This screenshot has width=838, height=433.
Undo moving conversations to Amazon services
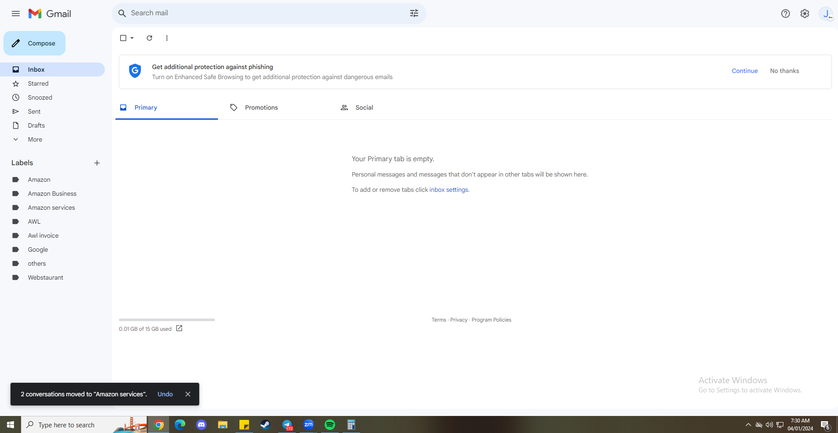(165, 394)
